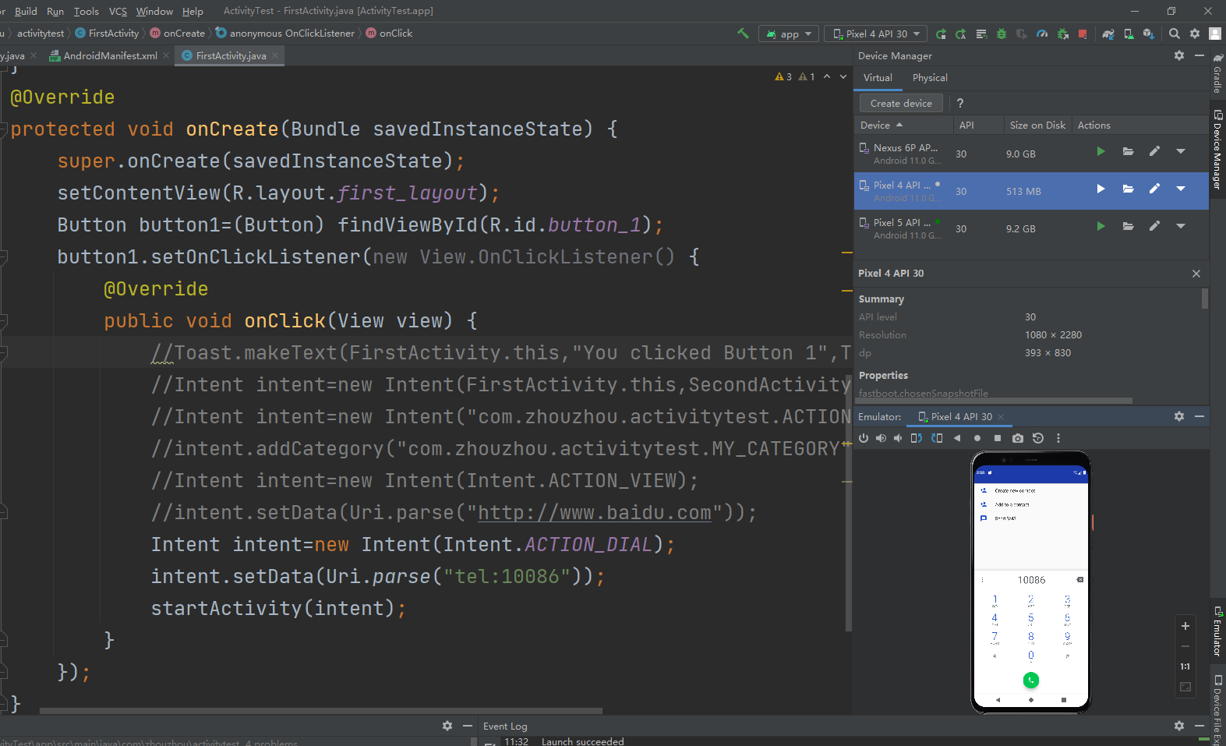This screenshot has height=746, width=1226.
Task: Expand Nexus 6P row actions dropdown arrow
Action: pyautogui.click(x=1181, y=151)
